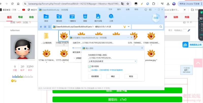Open the feedback message icon in the title bar

(150, 10)
